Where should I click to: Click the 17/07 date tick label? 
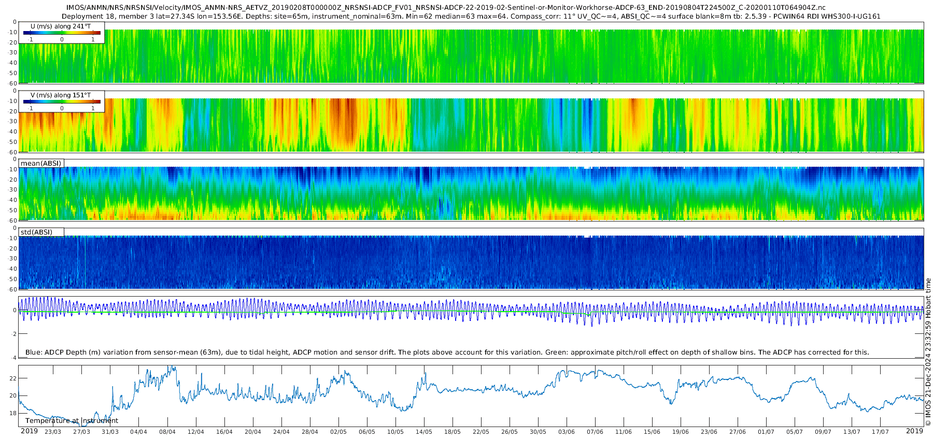tap(880, 432)
